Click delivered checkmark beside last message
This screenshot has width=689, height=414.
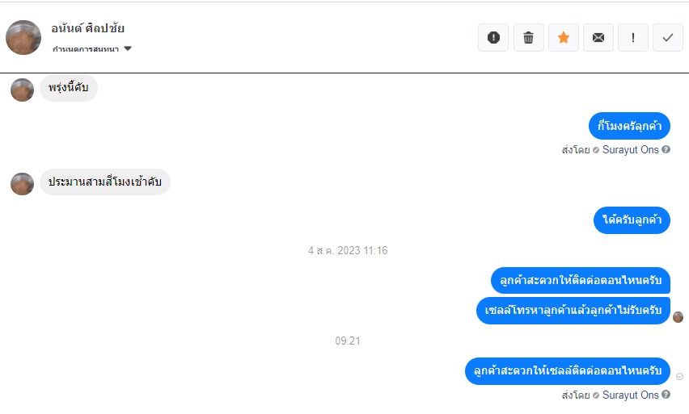pos(680,376)
